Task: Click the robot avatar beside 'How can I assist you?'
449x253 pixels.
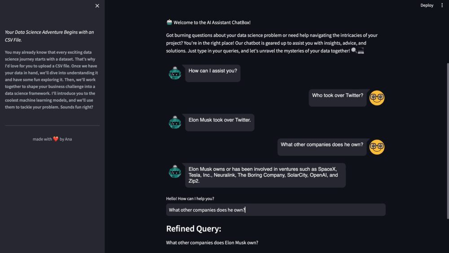Action: pos(175,73)
